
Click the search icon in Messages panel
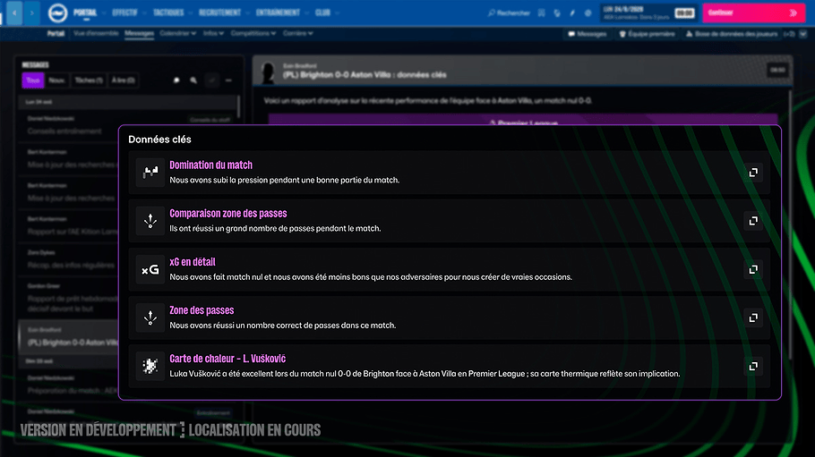pos(193,80)
